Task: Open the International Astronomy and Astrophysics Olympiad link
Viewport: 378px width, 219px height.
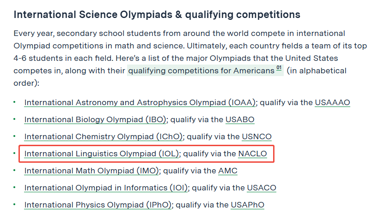Action: pos(140,103)
